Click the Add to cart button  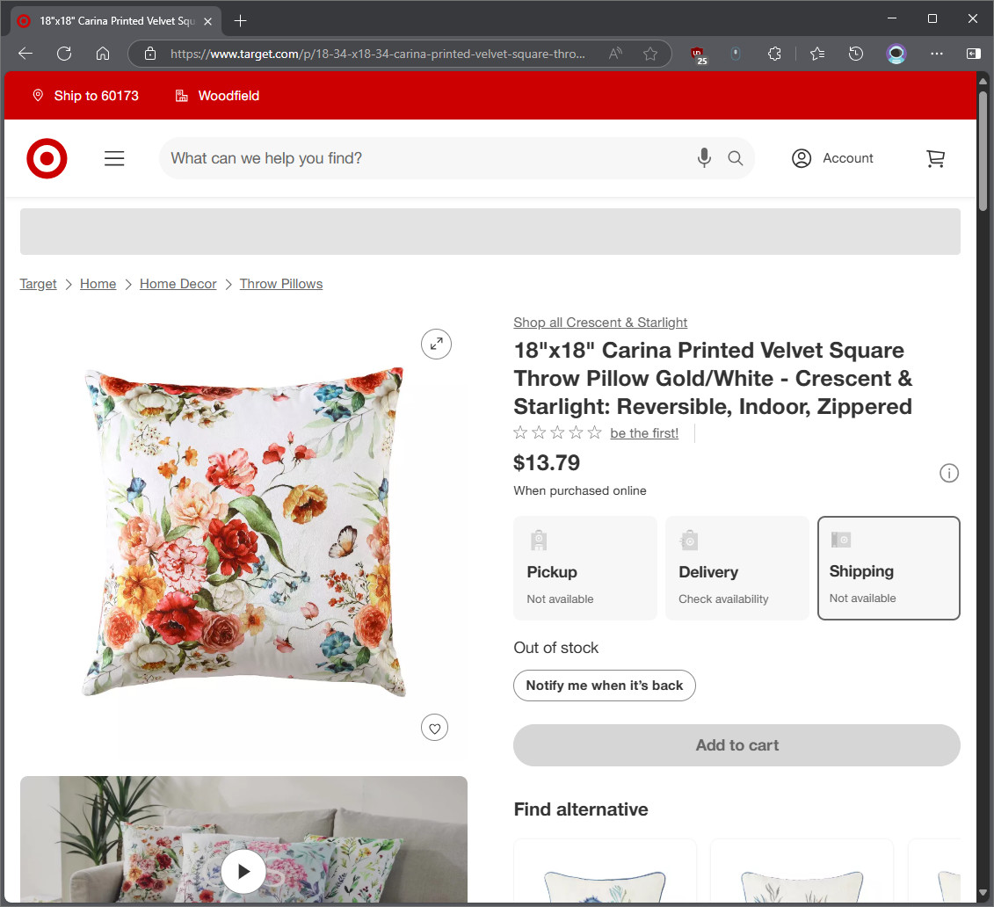coord(736,745)
